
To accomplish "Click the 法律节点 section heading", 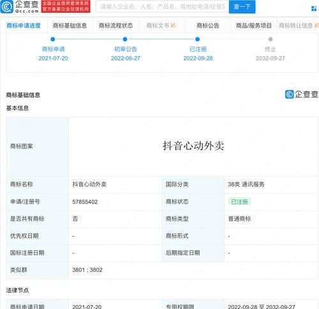I will point(17,290).
